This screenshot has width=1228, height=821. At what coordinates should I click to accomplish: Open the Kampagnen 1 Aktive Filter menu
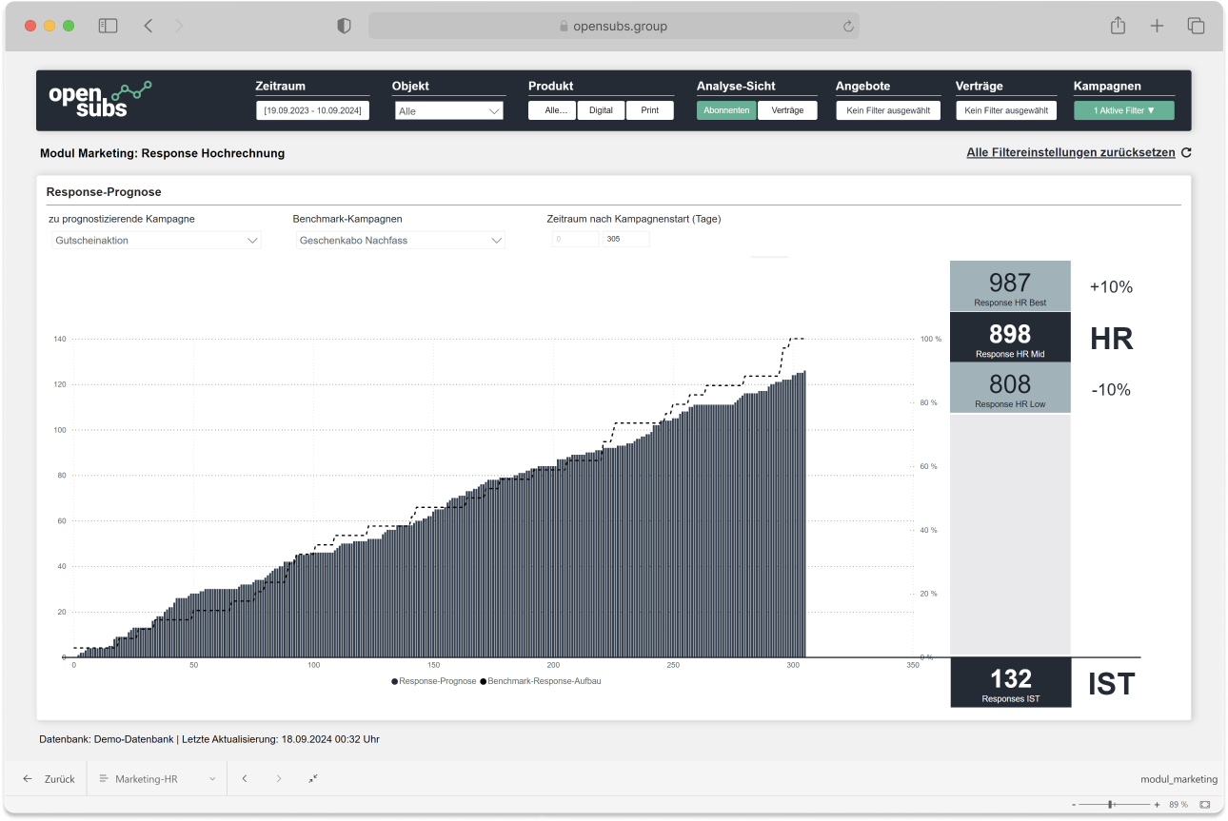1123,110
